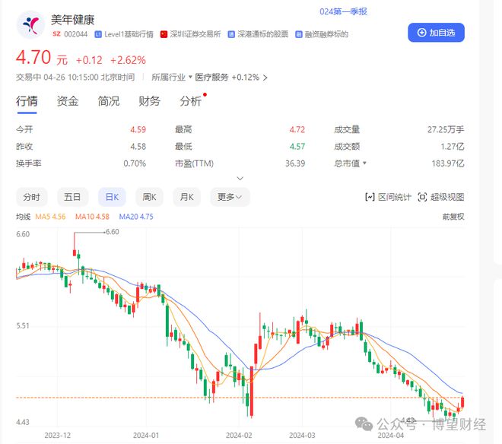Click the Level1基础行情 badge icon
Image resolution: width=502 pixels, height=444 pixels.
(x=98, y=34)
